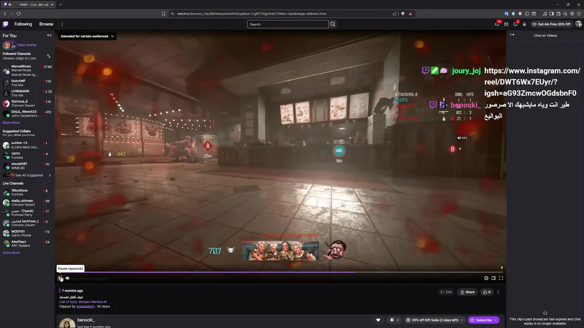The image size is (584, 328).
Task: Expand Intended for certain audiences dropdown
Action: (x=87, y=36)
